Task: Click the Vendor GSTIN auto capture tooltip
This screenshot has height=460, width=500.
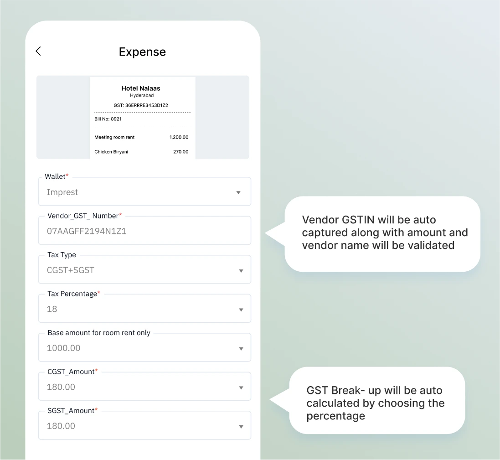Action: 382,233
